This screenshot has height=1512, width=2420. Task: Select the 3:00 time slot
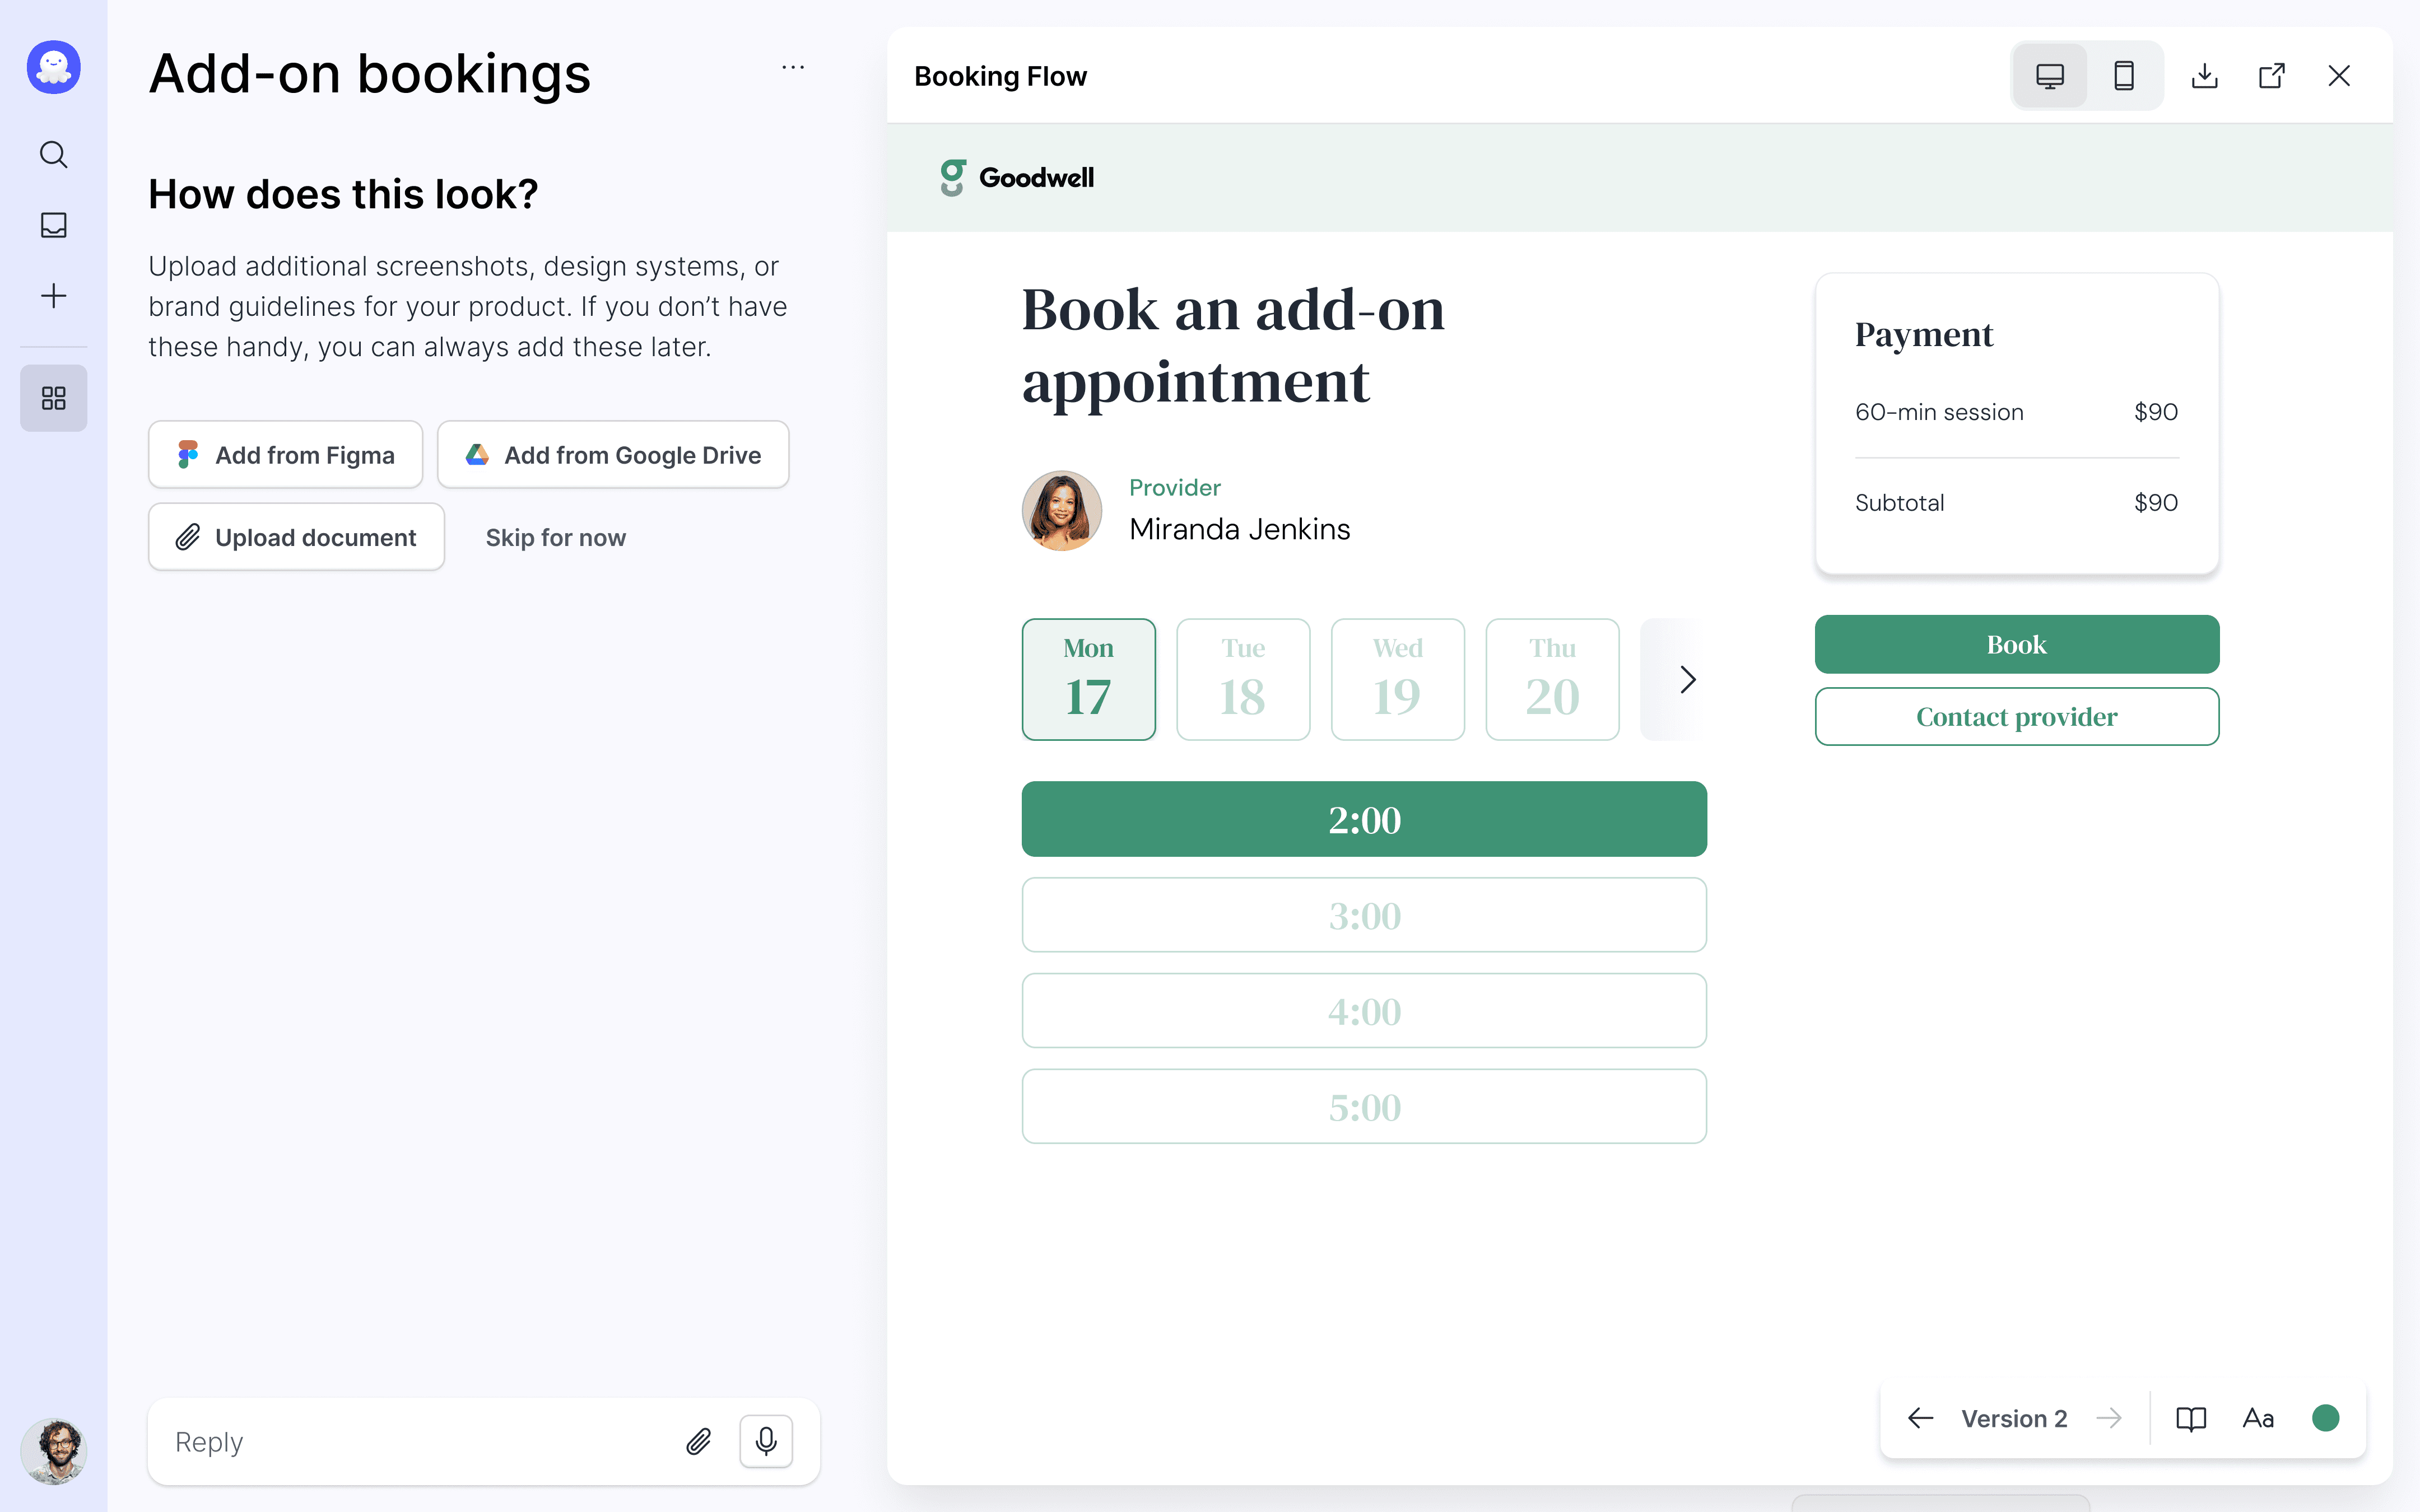(x=1364, y=915)
